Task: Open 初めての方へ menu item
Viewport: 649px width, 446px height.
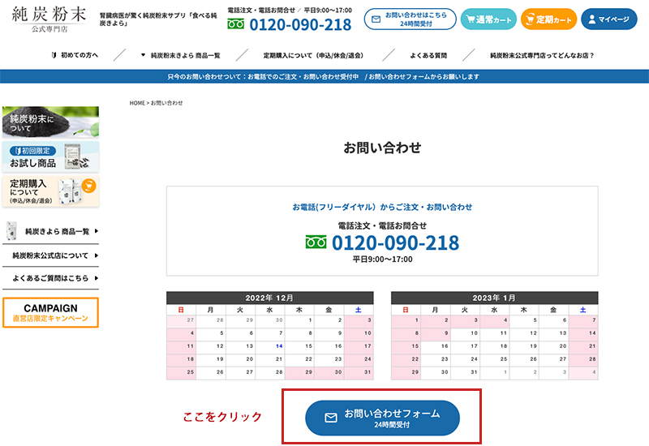Action: (x=75, y=55)
